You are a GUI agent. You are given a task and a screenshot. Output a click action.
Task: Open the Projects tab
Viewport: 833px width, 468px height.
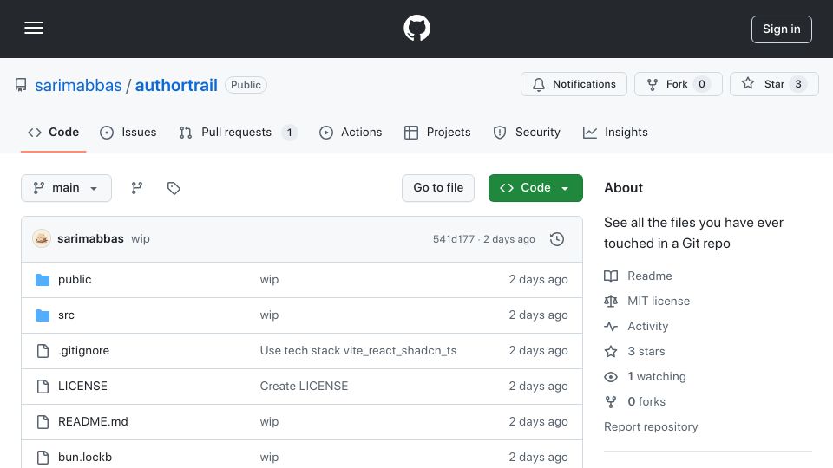437,132
